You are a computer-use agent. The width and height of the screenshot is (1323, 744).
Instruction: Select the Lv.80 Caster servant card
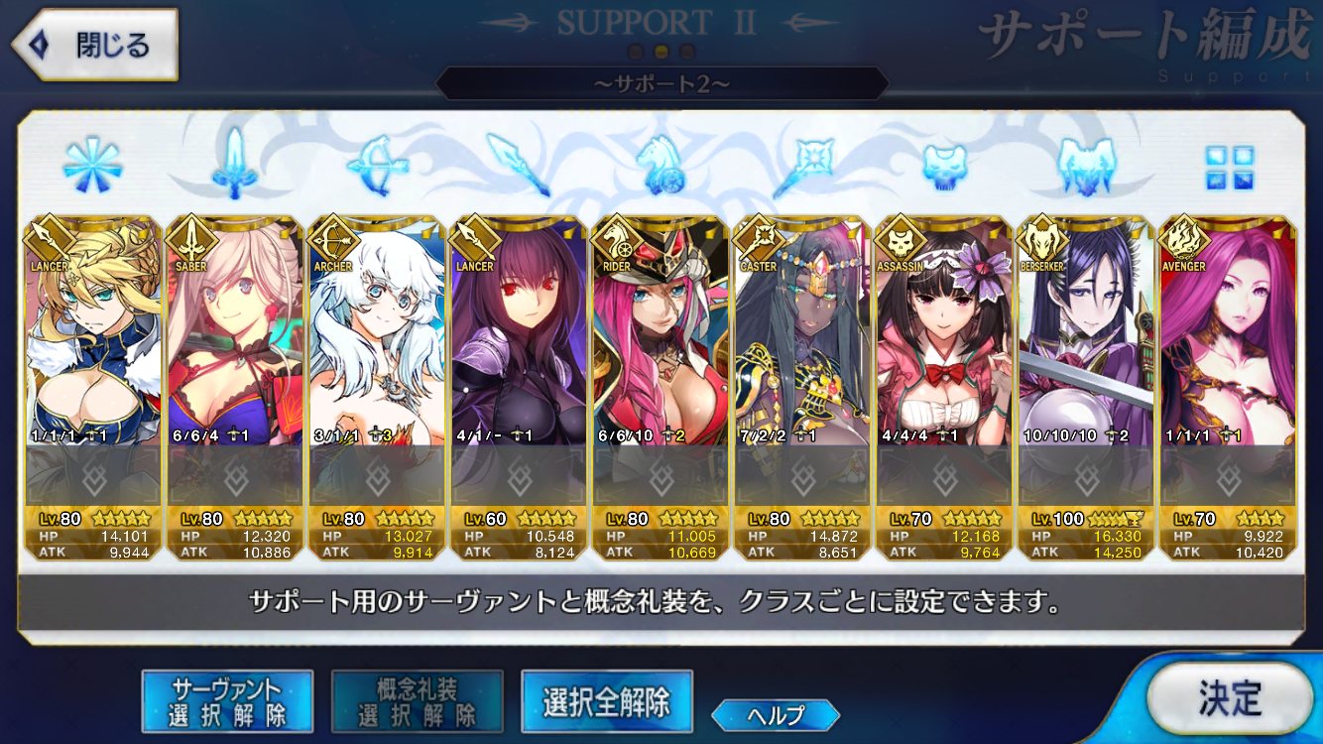tap(802, 388)
